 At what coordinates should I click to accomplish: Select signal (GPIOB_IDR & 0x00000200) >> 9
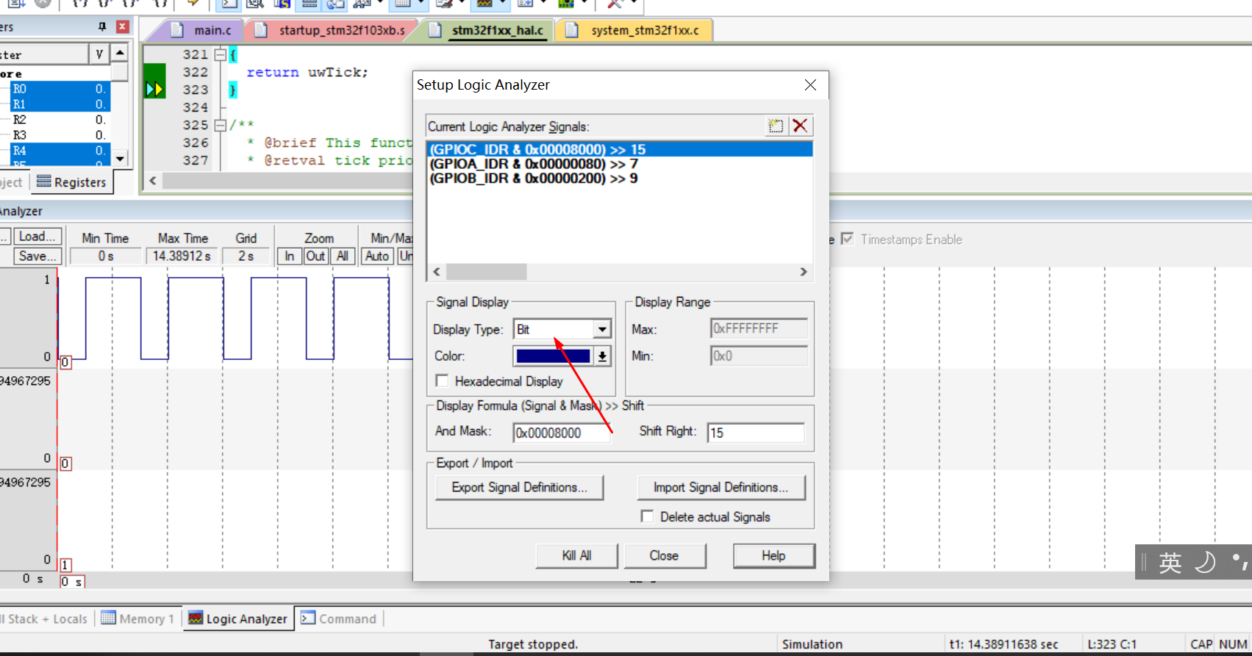[x=620, y=178]
